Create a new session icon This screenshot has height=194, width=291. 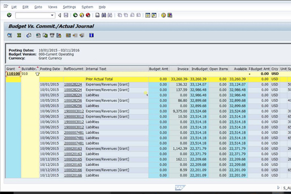[148, 15]
